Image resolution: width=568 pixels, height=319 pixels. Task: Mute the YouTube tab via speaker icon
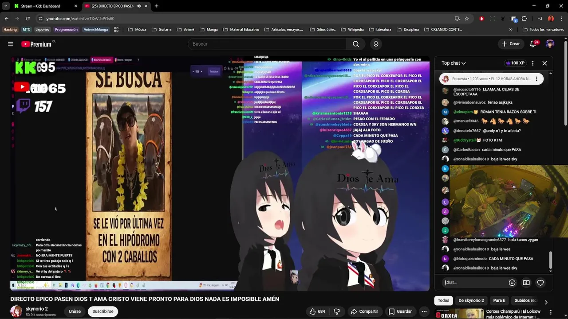tap(139, 6)
